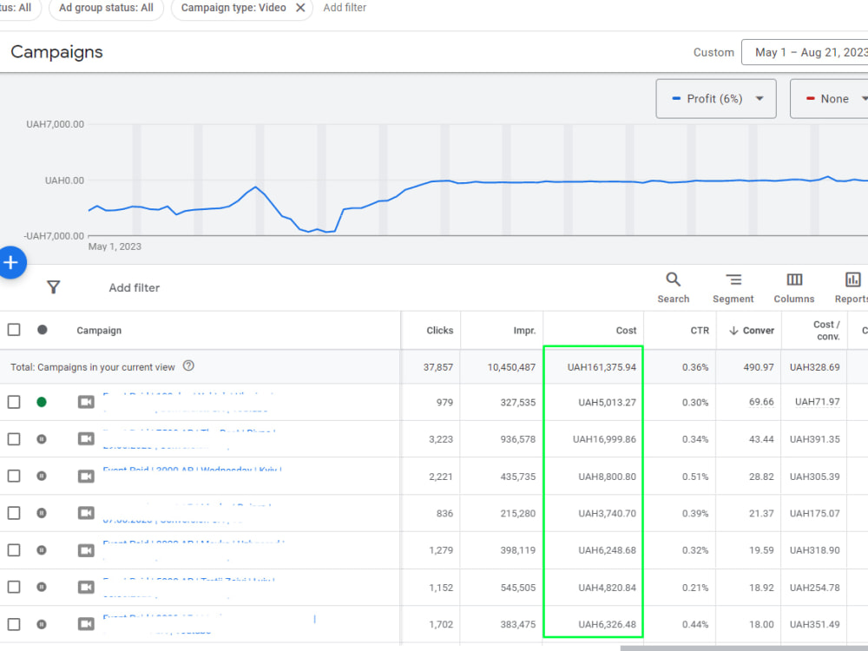Click the 0.51% CTR cell
This screenshot has height=651, width=868.
[695, 476]
